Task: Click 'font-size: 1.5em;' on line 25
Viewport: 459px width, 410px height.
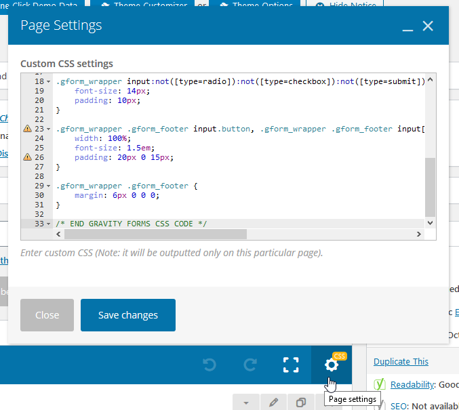Action: click(115, 148)
